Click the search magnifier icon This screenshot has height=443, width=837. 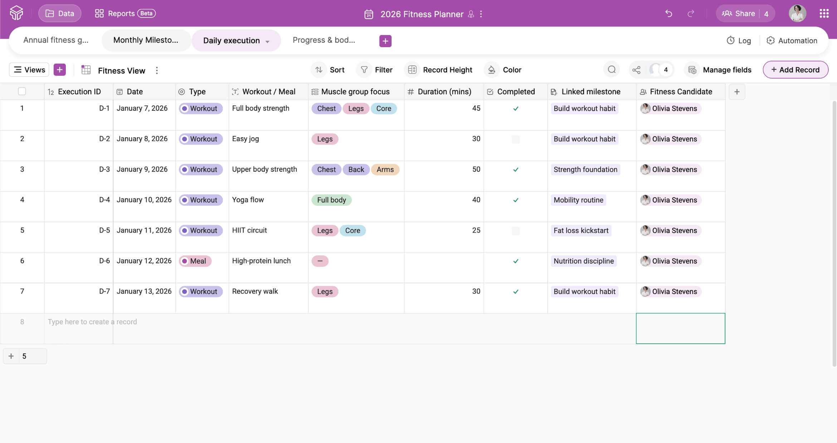[x=612, y=70]
